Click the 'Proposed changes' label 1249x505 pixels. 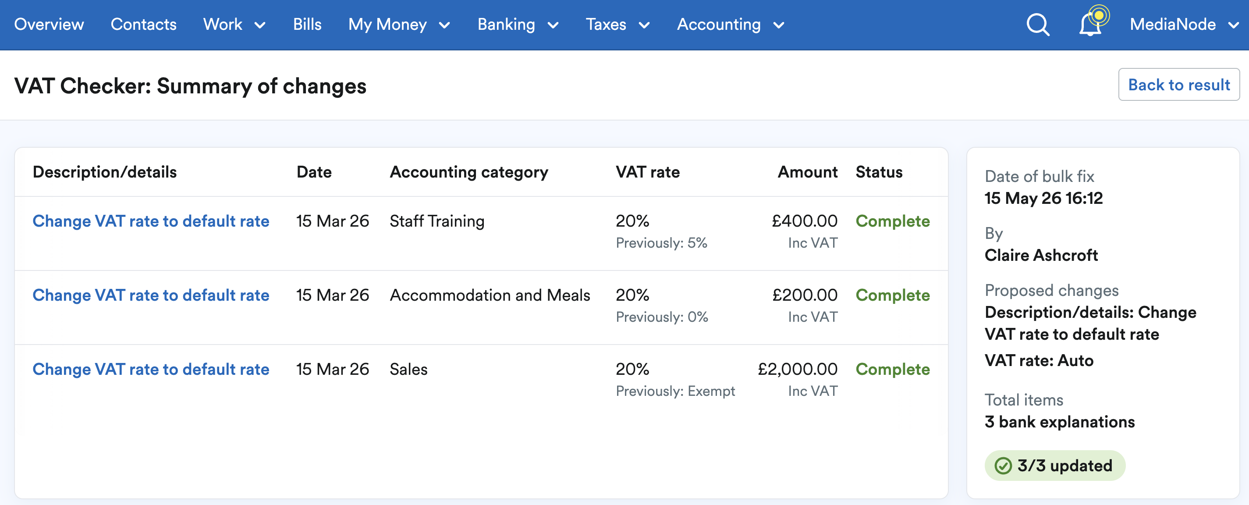(x=1052, y=291)
